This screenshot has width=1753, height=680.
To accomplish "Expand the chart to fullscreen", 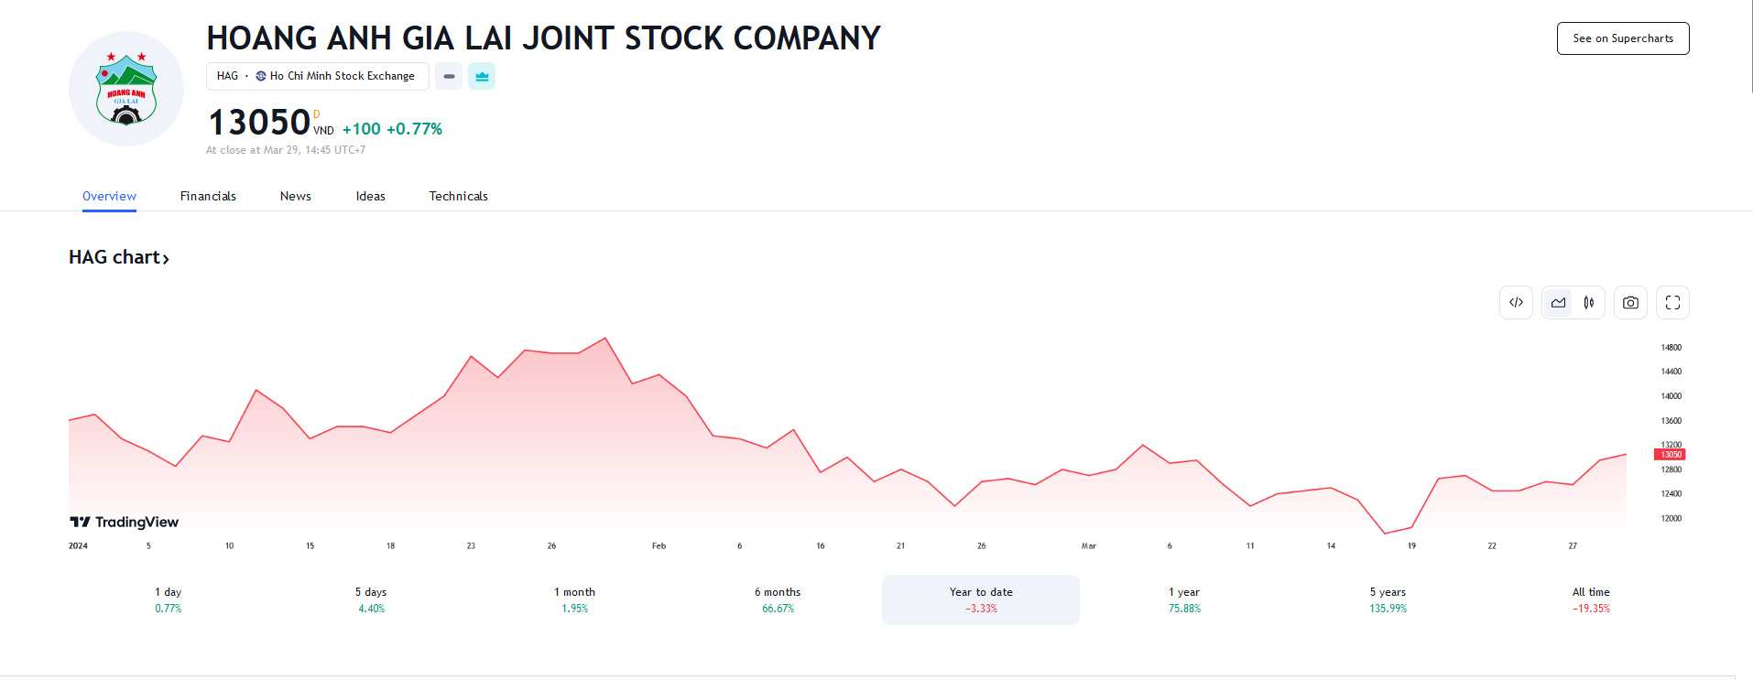I will coord(1672,302).
